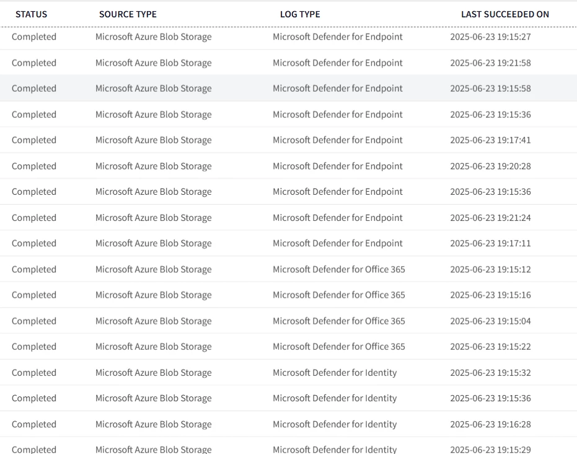The height and width of the screenshot is (454, 577).
Task: Sort by the LOG TYPE column header
Action: pyautogui.click(x=300, y=14)
